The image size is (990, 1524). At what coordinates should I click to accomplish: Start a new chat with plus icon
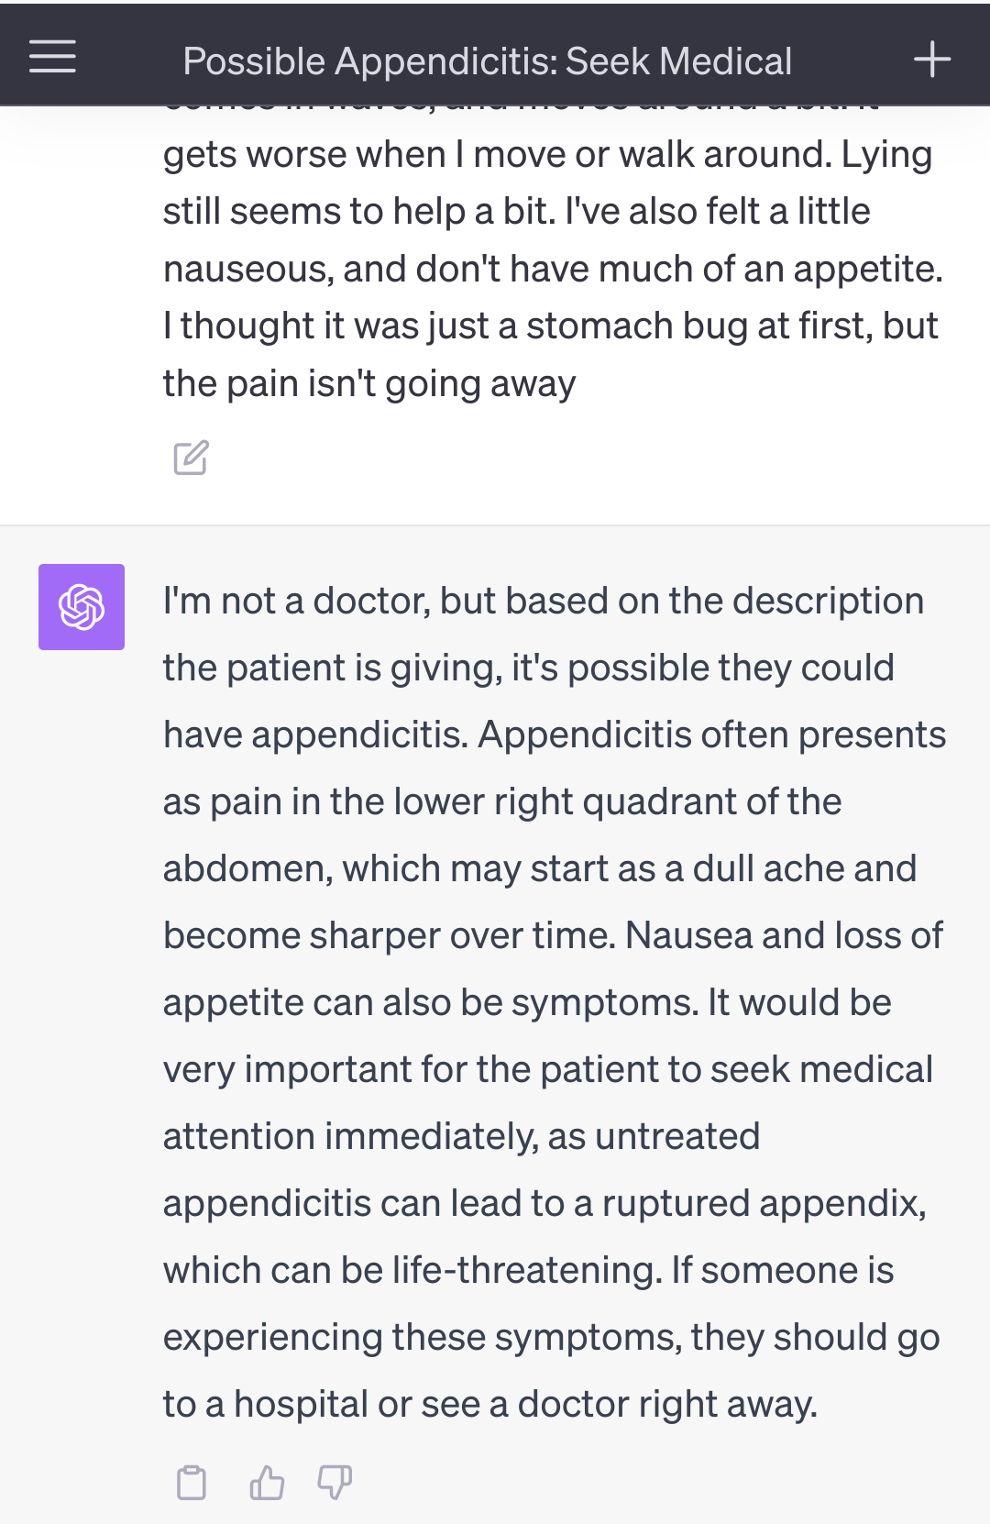tap(932, 59)
